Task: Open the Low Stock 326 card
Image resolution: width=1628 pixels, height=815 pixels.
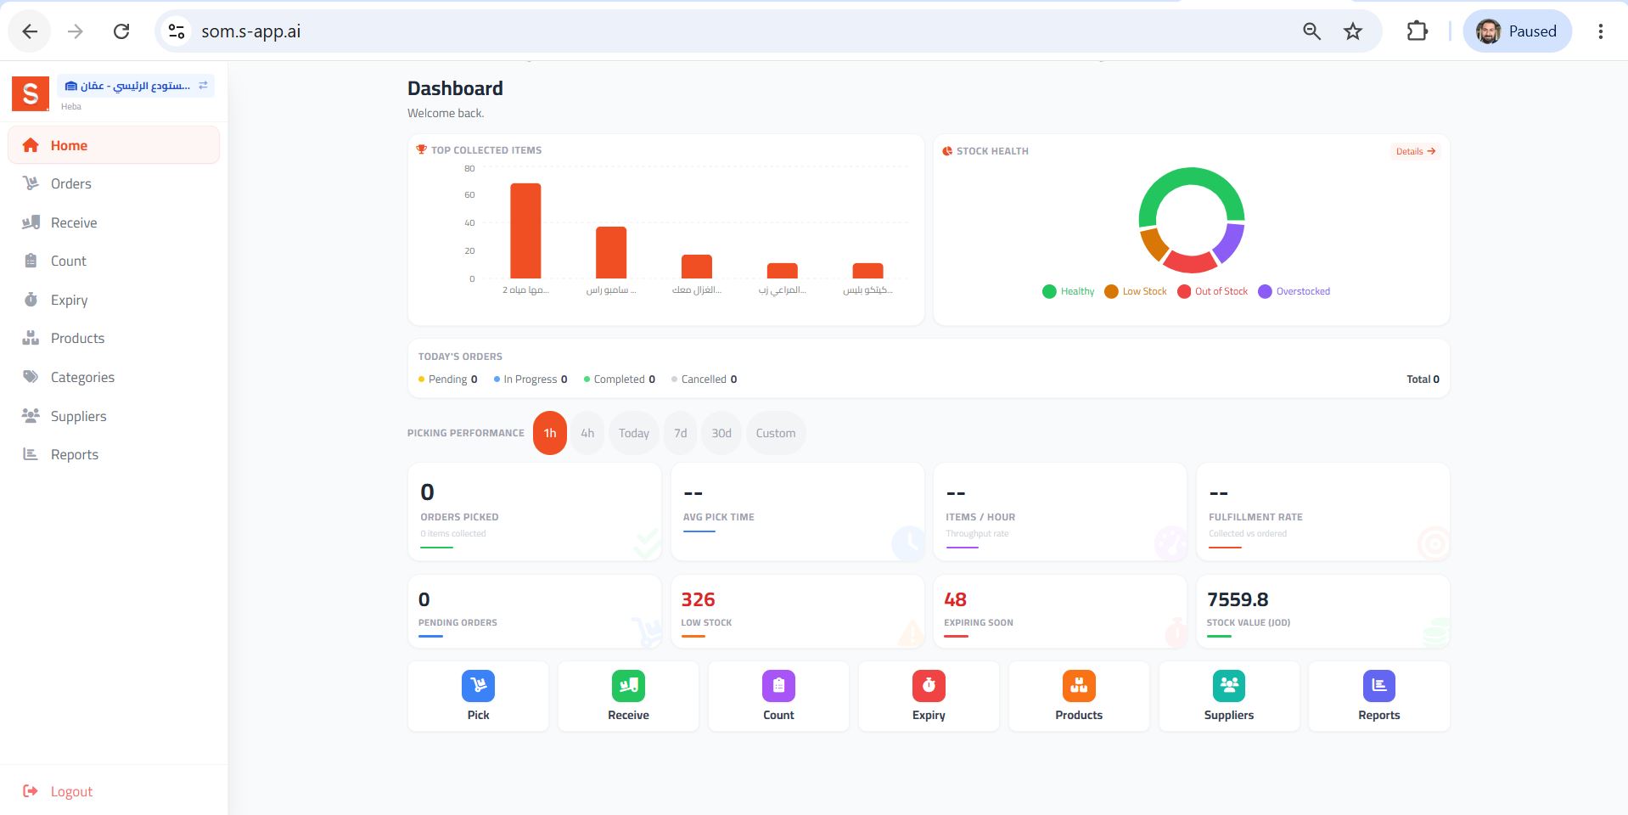Action: pyautogui.click(x=797, y=611)
